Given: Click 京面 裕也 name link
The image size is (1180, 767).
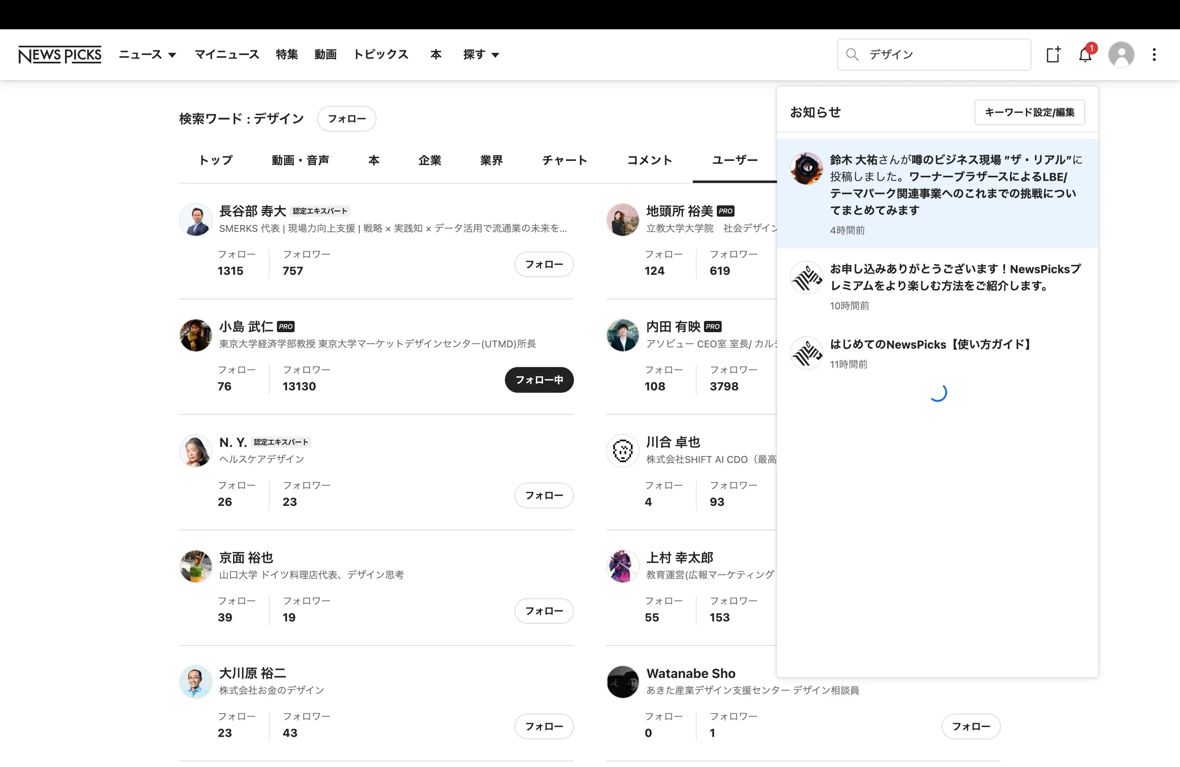Looking at the screenshot, I should coord(246,558).
